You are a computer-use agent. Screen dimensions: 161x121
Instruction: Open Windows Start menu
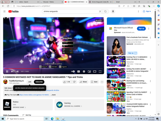[3, 119]
